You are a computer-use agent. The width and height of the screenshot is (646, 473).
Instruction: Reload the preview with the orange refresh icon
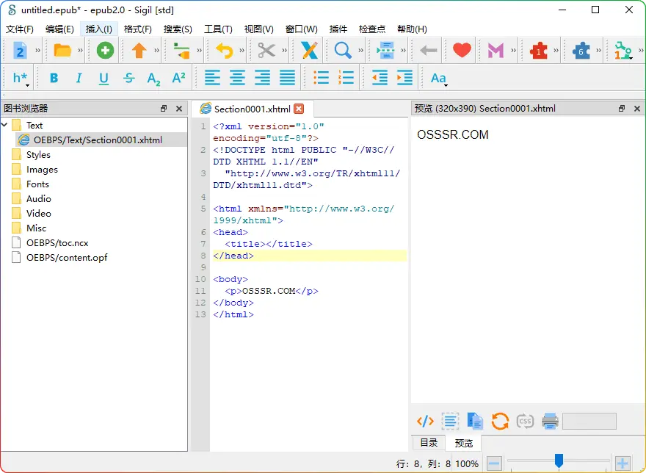[500, 421]
